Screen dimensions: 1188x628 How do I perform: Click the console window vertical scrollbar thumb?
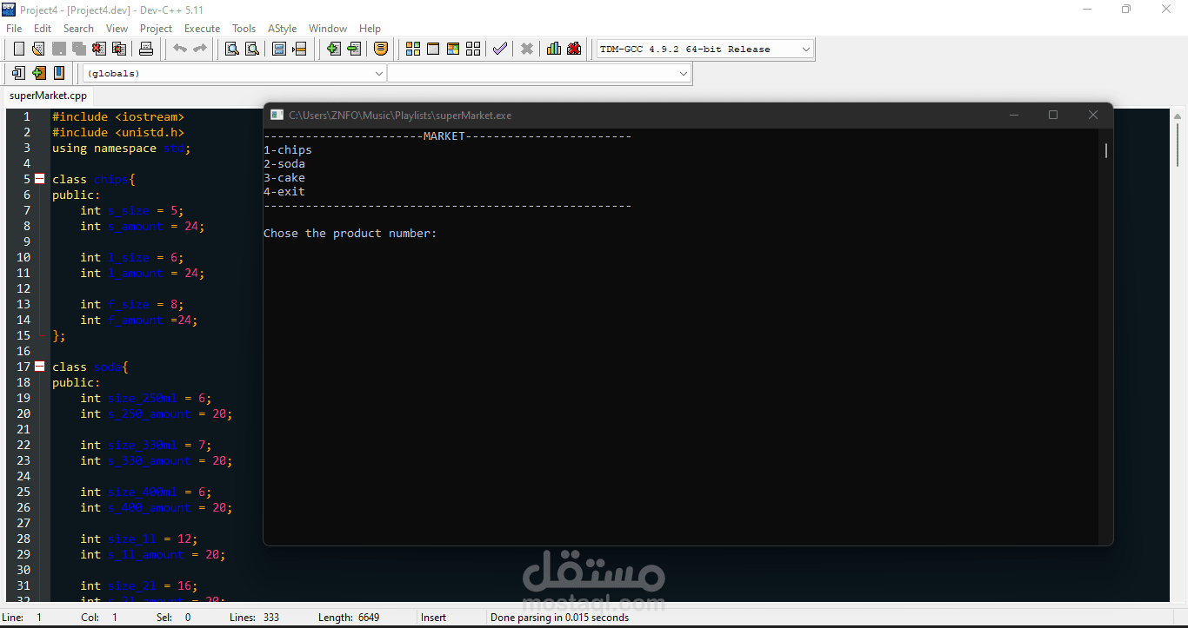tap(1106, 150)
